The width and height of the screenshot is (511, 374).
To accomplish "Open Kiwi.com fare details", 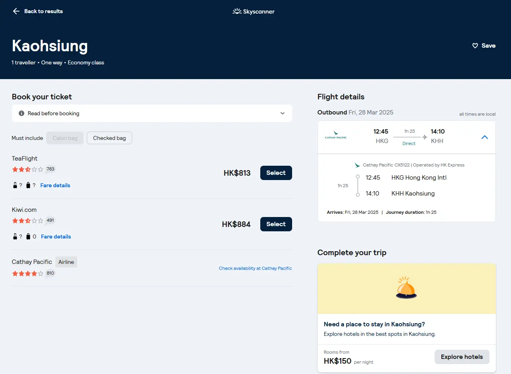I will (56, 236).
